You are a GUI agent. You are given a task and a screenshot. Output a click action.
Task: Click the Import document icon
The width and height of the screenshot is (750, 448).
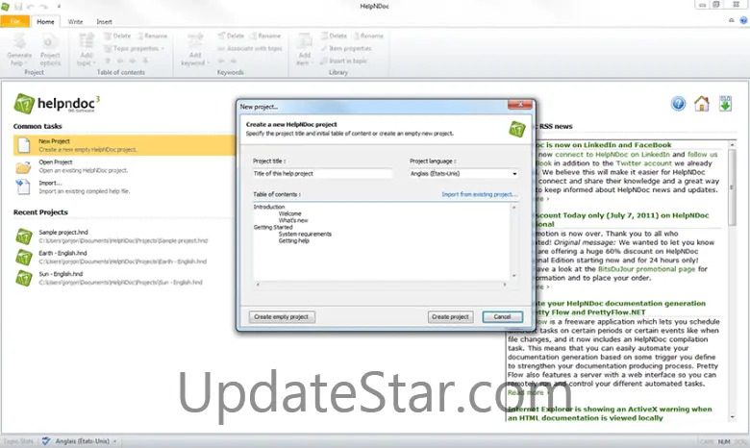point(22,187)
